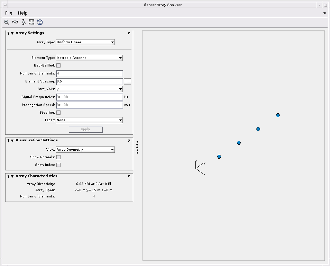Click directivity value '6.02 dBi at 0 Az; 0 El'

[x=94, y=184]
